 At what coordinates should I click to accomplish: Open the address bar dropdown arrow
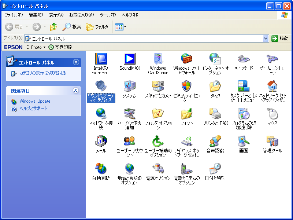coord(266,38)
